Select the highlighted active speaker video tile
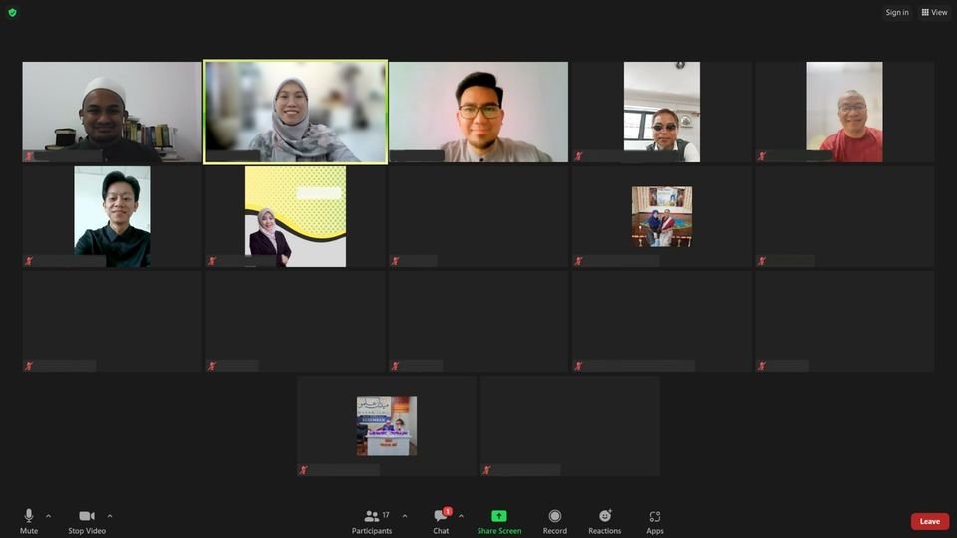The image size is (957, 538). click(296, 112)
